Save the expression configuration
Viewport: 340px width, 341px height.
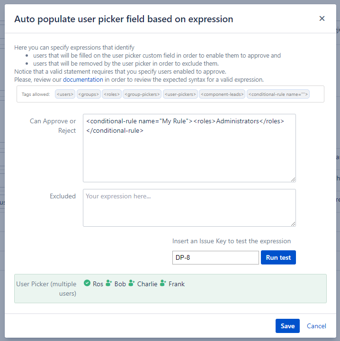pos(287,326)
